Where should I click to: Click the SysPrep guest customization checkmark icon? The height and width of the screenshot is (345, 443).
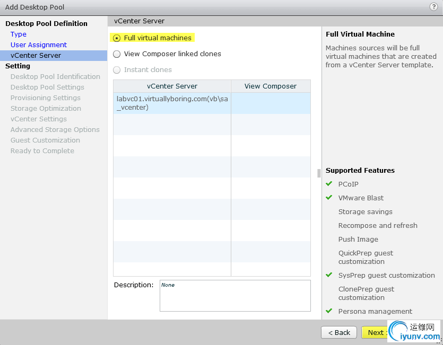tap(329, 275)
